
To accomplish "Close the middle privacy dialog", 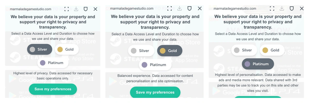I will [x=200, y=8].
